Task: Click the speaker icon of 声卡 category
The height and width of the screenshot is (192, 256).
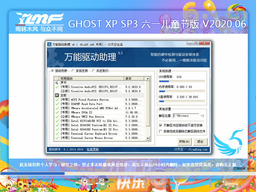Action: coord(57,82)
